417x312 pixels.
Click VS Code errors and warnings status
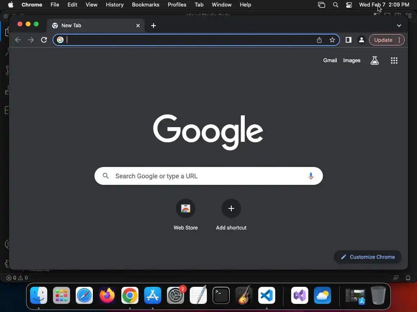17,278
